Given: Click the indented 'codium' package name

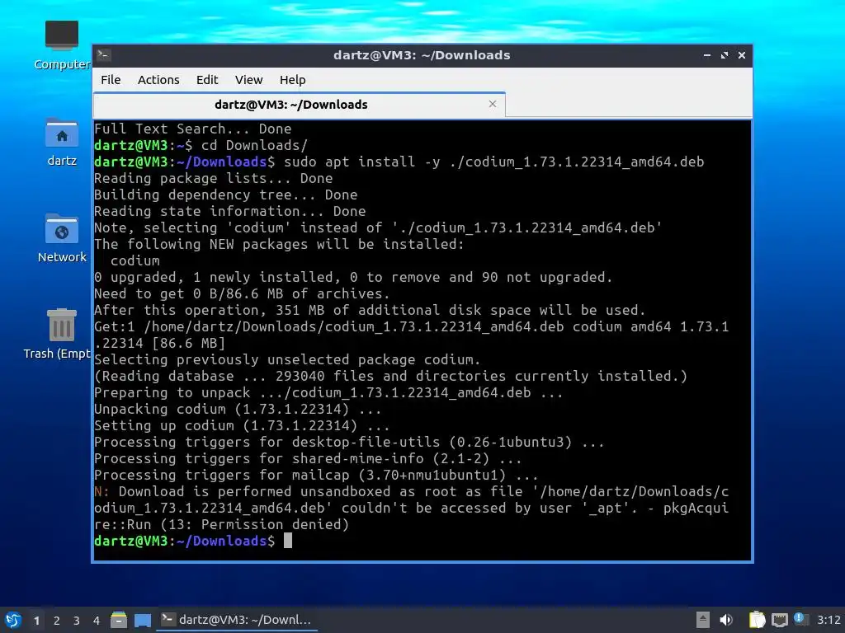Looking at the screenshot, I should [135, 260].
